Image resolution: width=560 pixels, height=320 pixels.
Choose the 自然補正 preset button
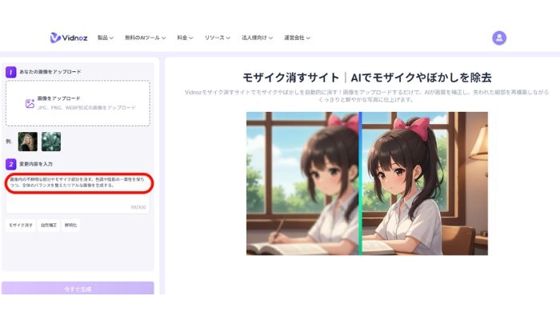49,226
